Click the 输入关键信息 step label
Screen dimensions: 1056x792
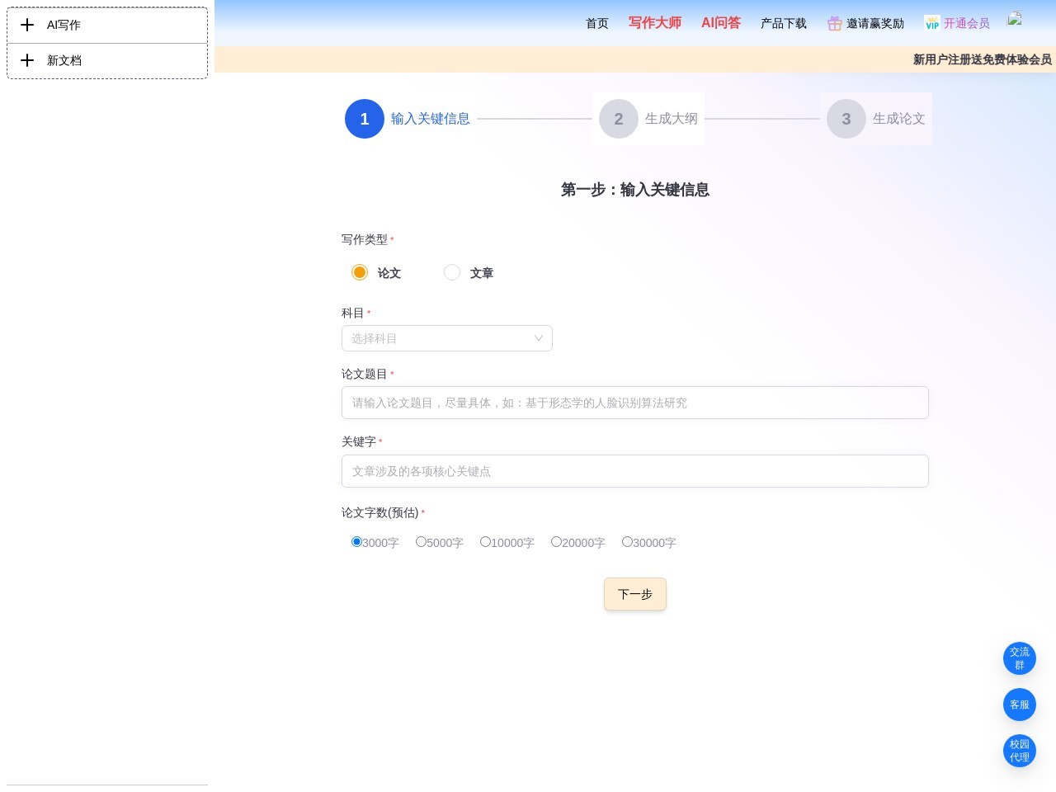click(x=431, y=119)
